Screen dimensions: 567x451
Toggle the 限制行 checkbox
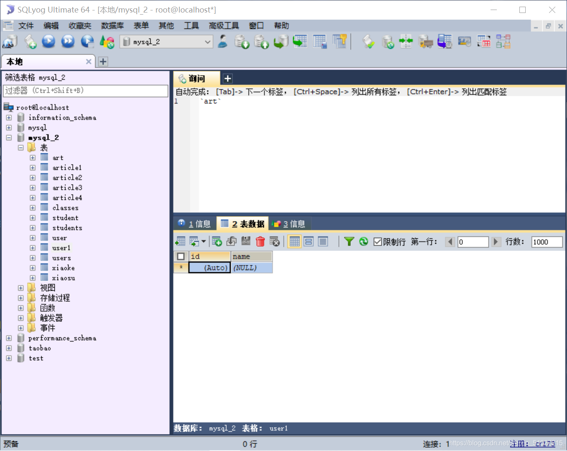click(378, 242)
